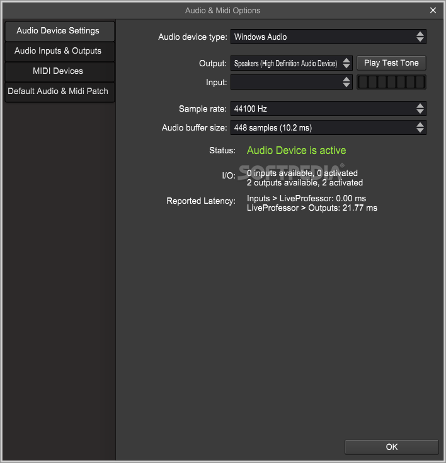The image size is (446, 463).
Task: Click 'Inputs > LiveProfessor: 0.00 ms' latency text
Action: pos(306,199)
